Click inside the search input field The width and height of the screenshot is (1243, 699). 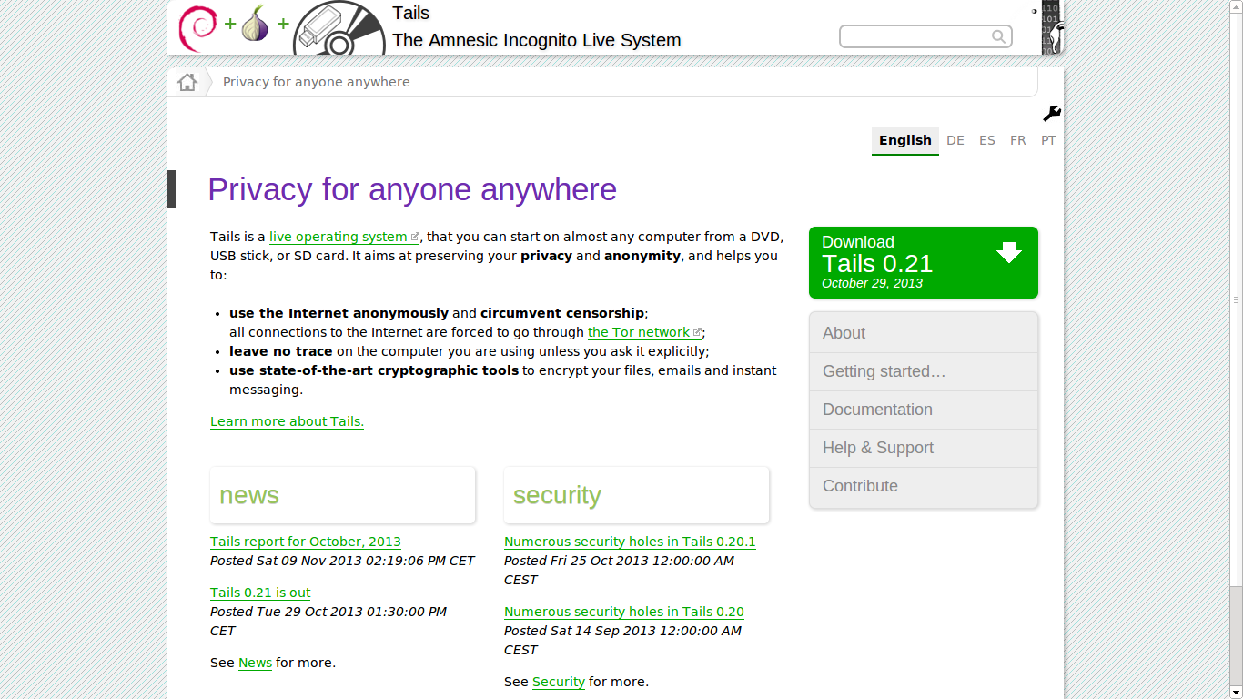915,36
